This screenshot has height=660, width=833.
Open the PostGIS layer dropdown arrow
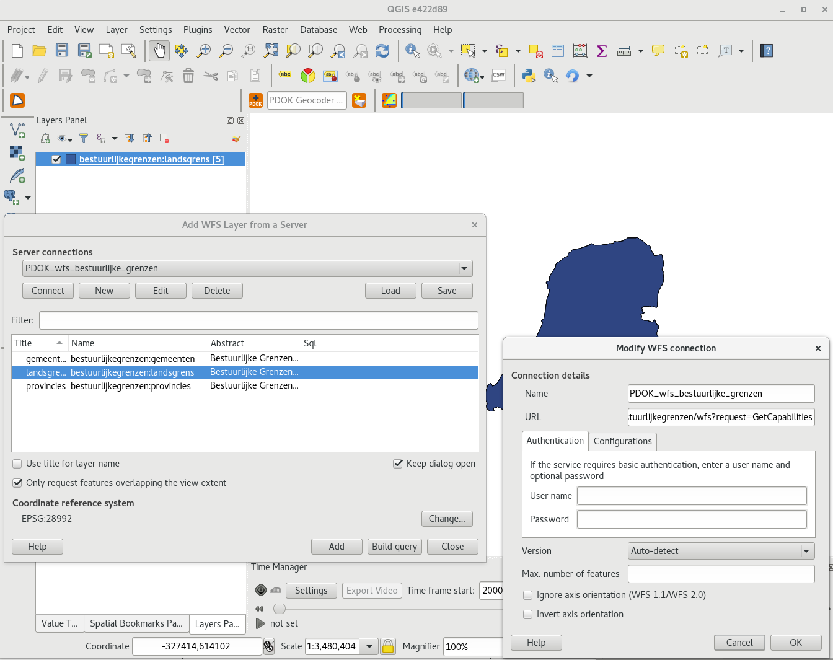(x=28, y=198)
